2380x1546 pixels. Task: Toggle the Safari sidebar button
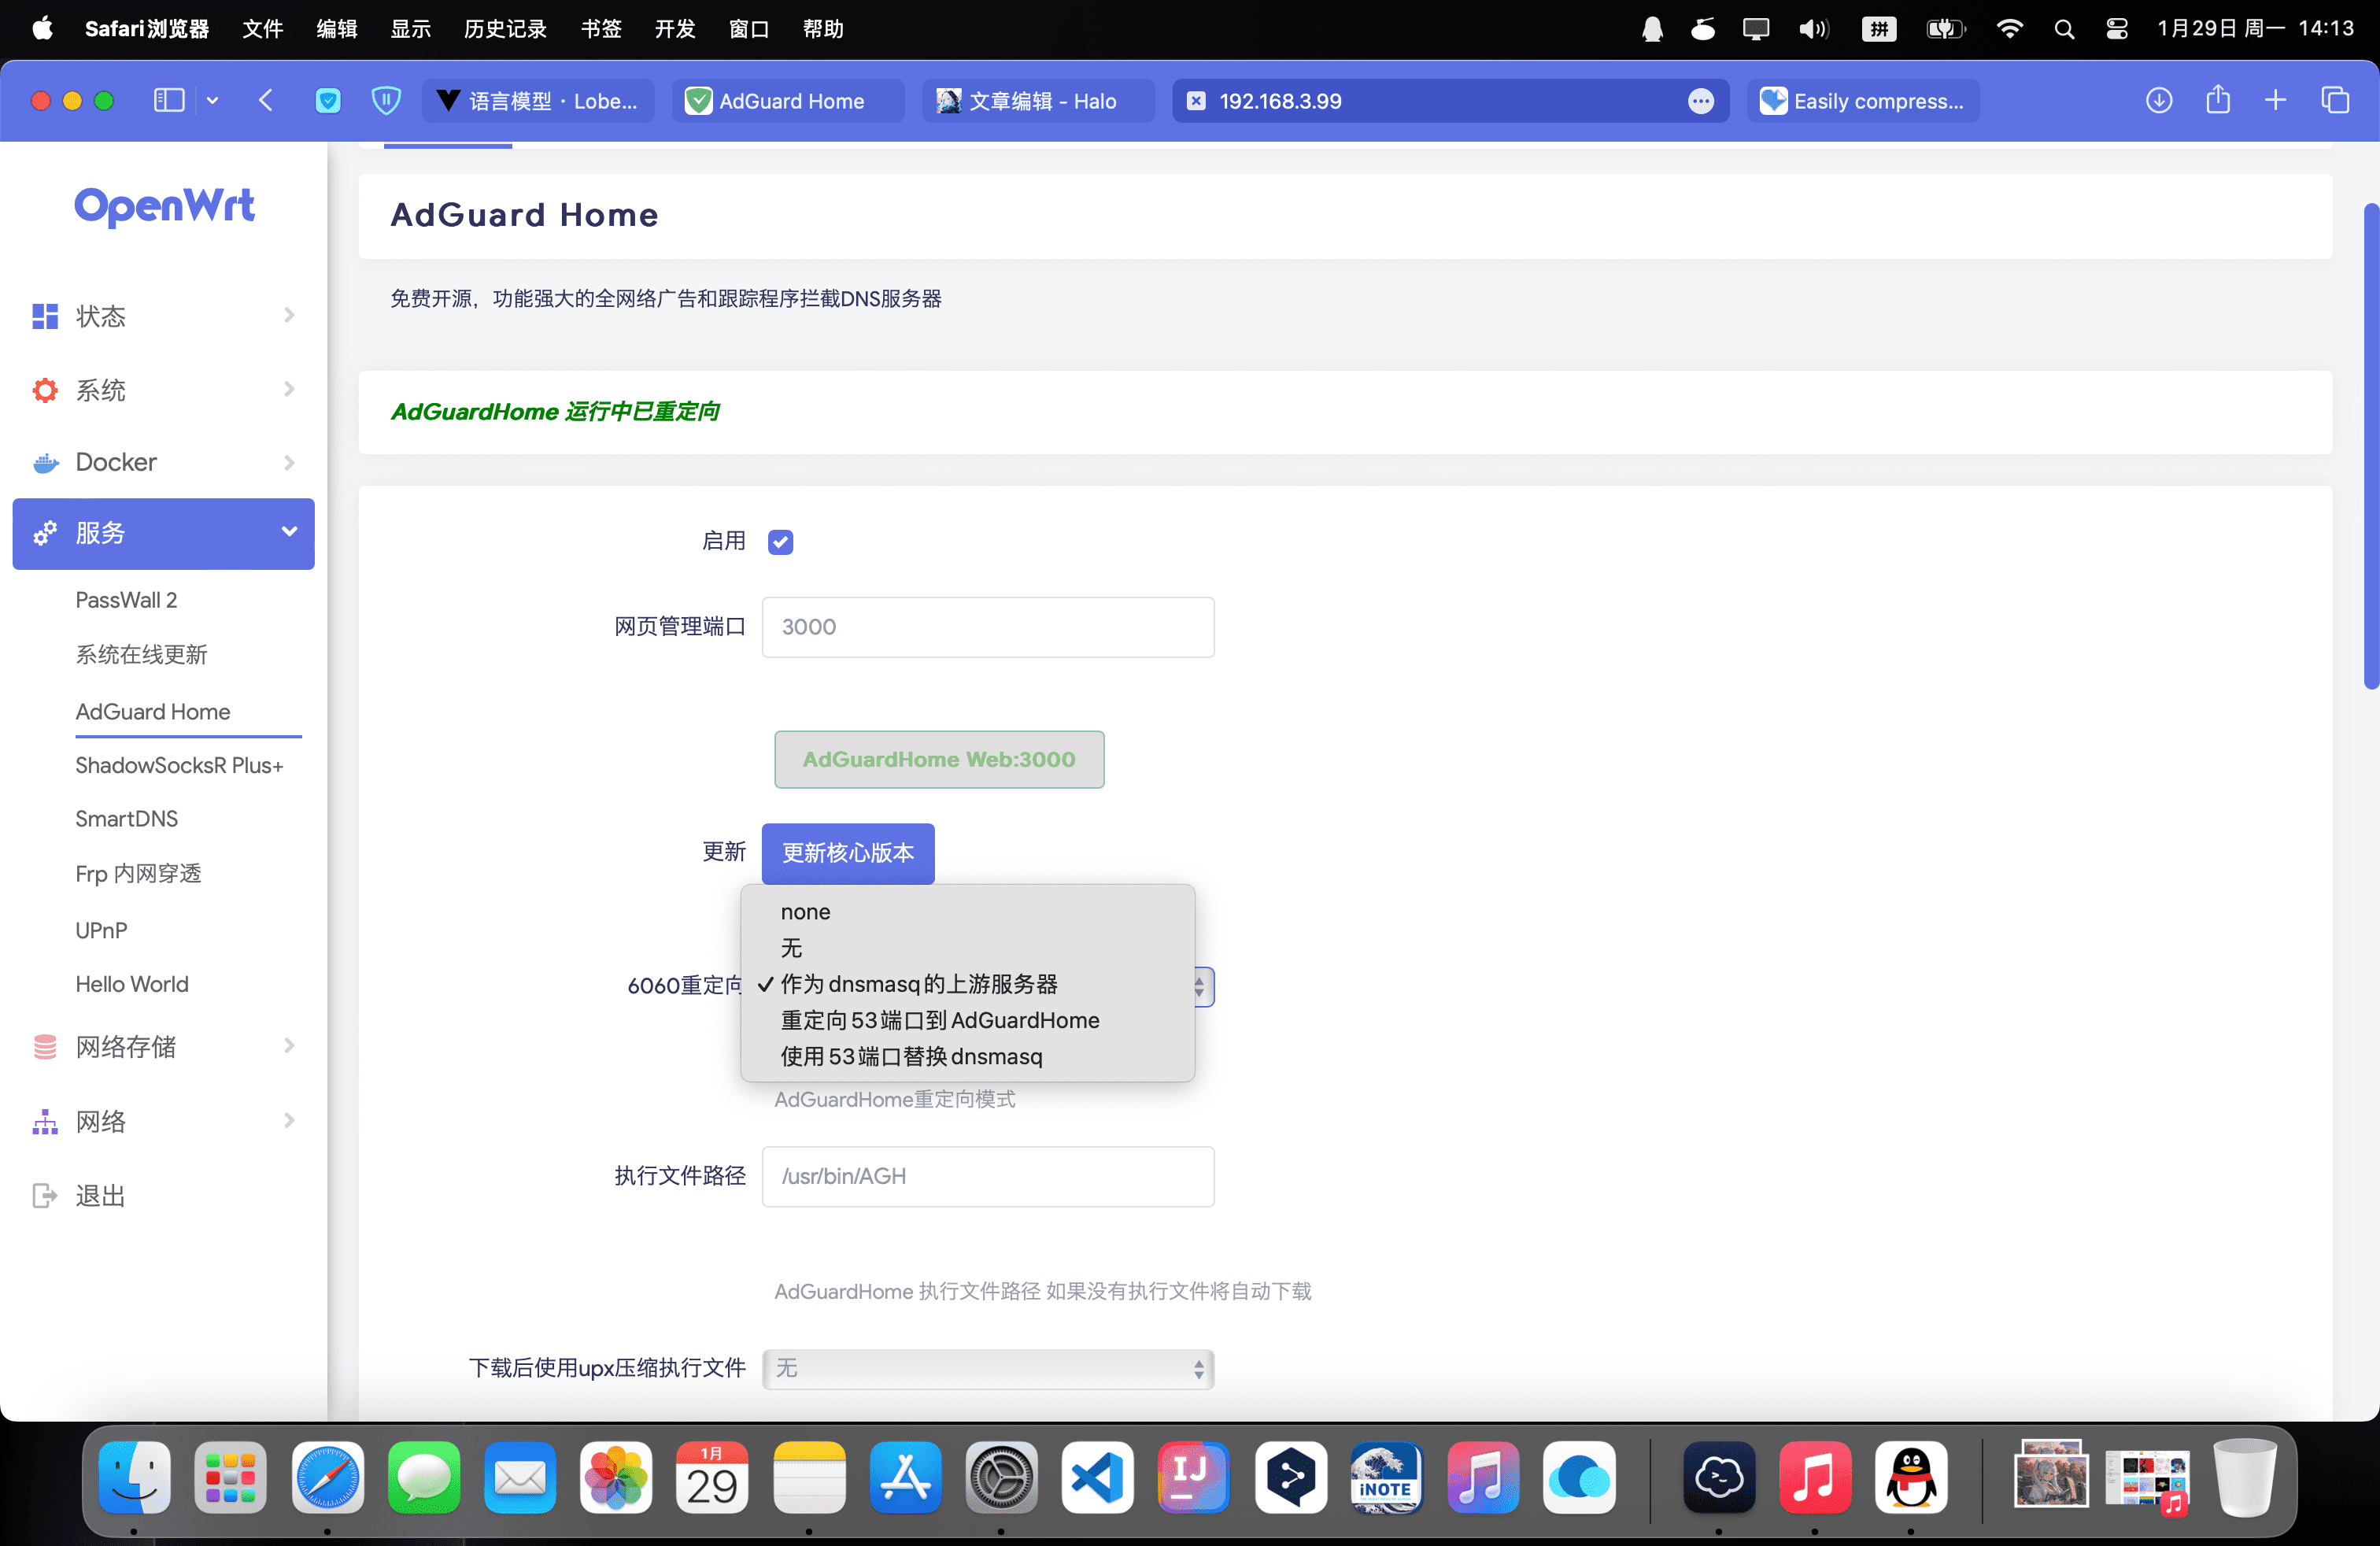(x=168, y=100)
